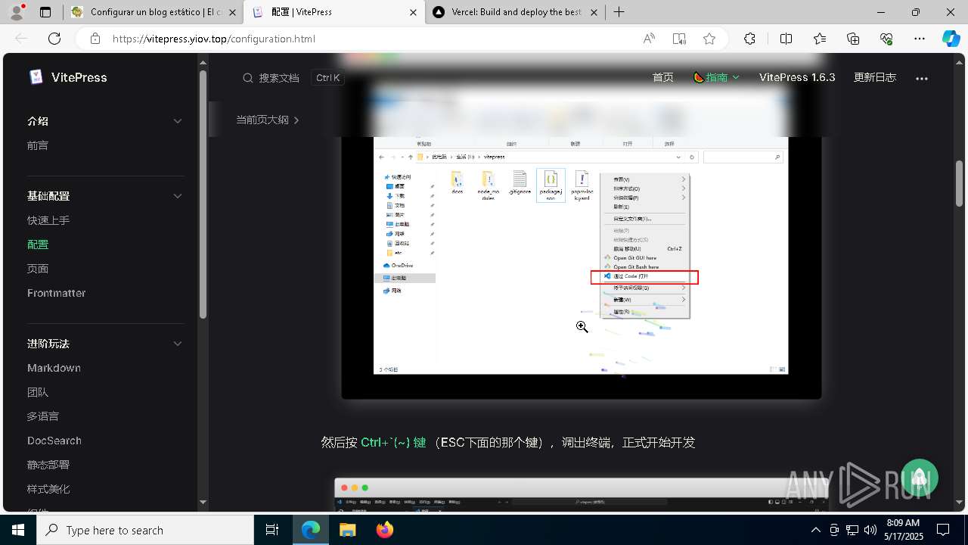Image resolution: width=968 pixels, height=545 pixels.
Task: Switch to the Vercel browser tab
Action: pos(516,12)
